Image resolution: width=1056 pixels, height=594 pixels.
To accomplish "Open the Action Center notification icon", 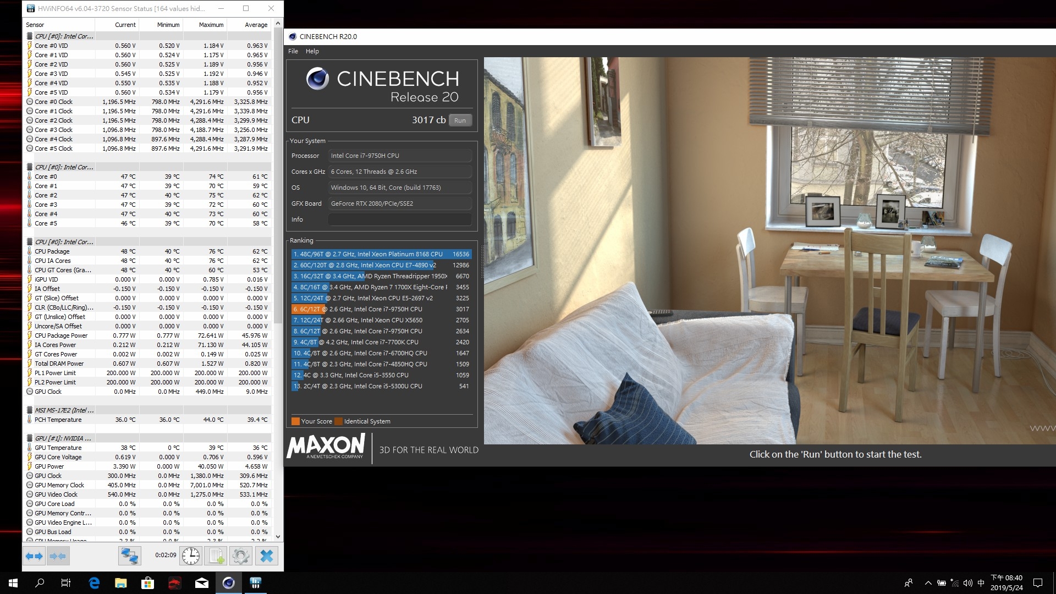I will pos(1038,583).
